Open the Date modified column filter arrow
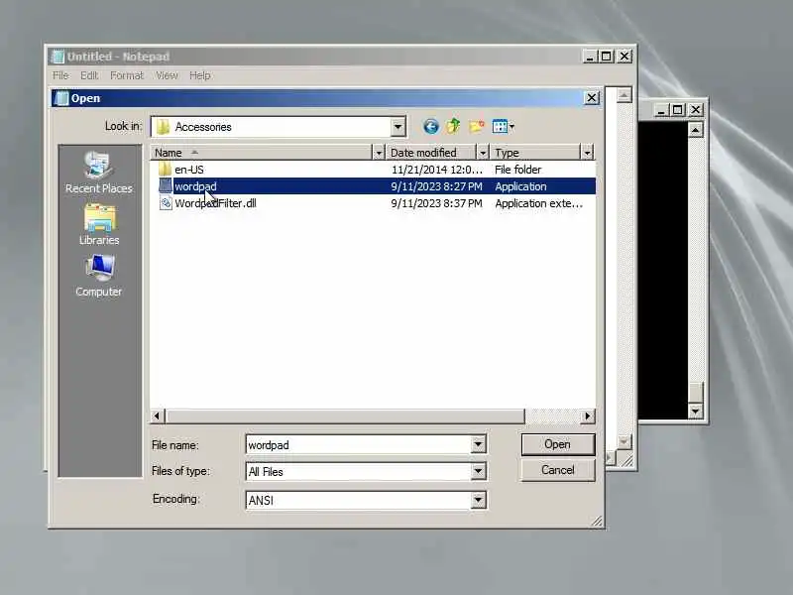This screenshot has height=595, width=793. click(x=483, y=153)
